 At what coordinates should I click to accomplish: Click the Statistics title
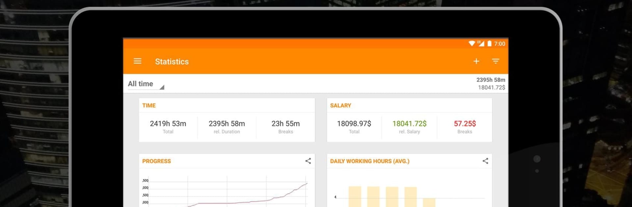coord(172,61)
